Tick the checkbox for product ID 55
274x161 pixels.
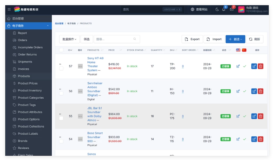pos(61,118)
